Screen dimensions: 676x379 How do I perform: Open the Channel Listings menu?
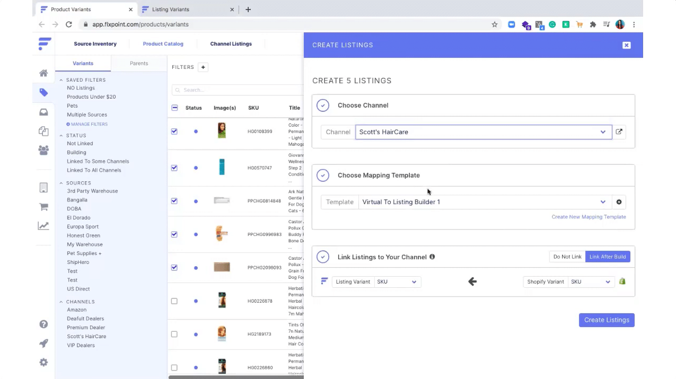click(231, 44)
